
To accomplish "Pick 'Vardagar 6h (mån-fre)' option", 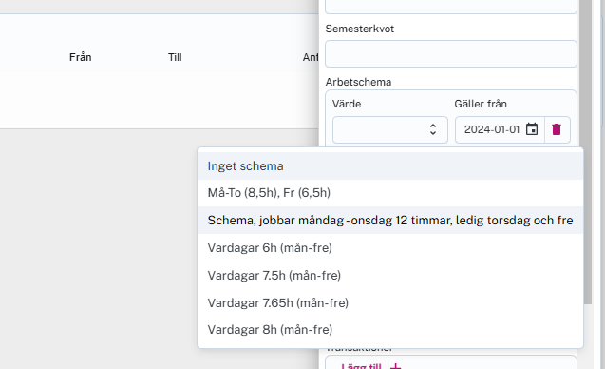I will tap(390, 247).
